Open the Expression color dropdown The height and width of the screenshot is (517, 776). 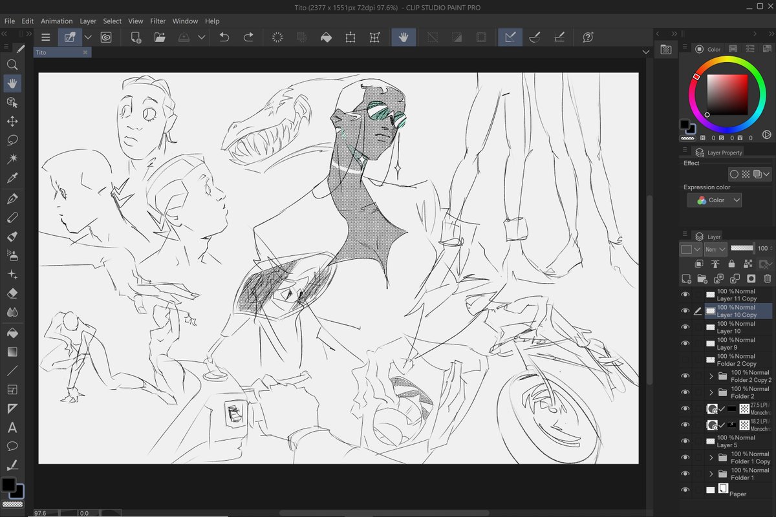click(715, 200)
